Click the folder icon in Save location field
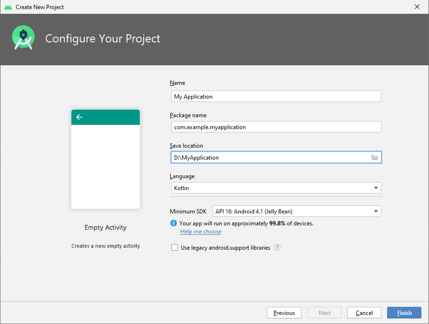 point(375,157)
